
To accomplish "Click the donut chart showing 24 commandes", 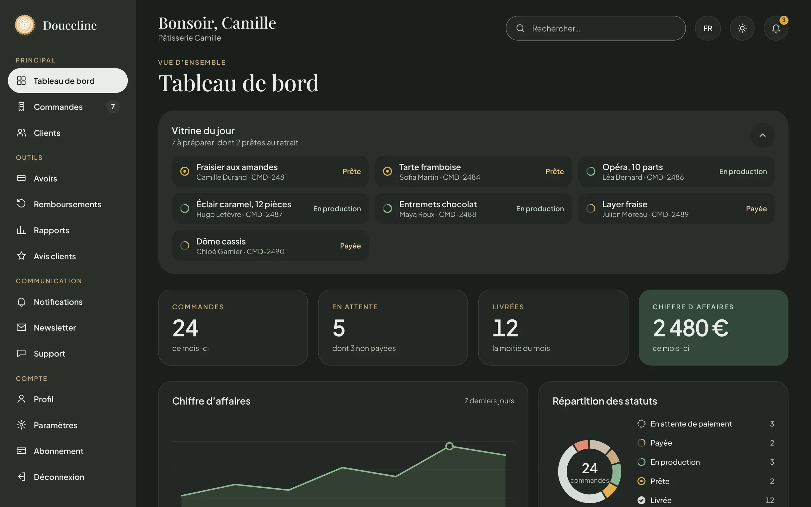I will tap(590, 472).
